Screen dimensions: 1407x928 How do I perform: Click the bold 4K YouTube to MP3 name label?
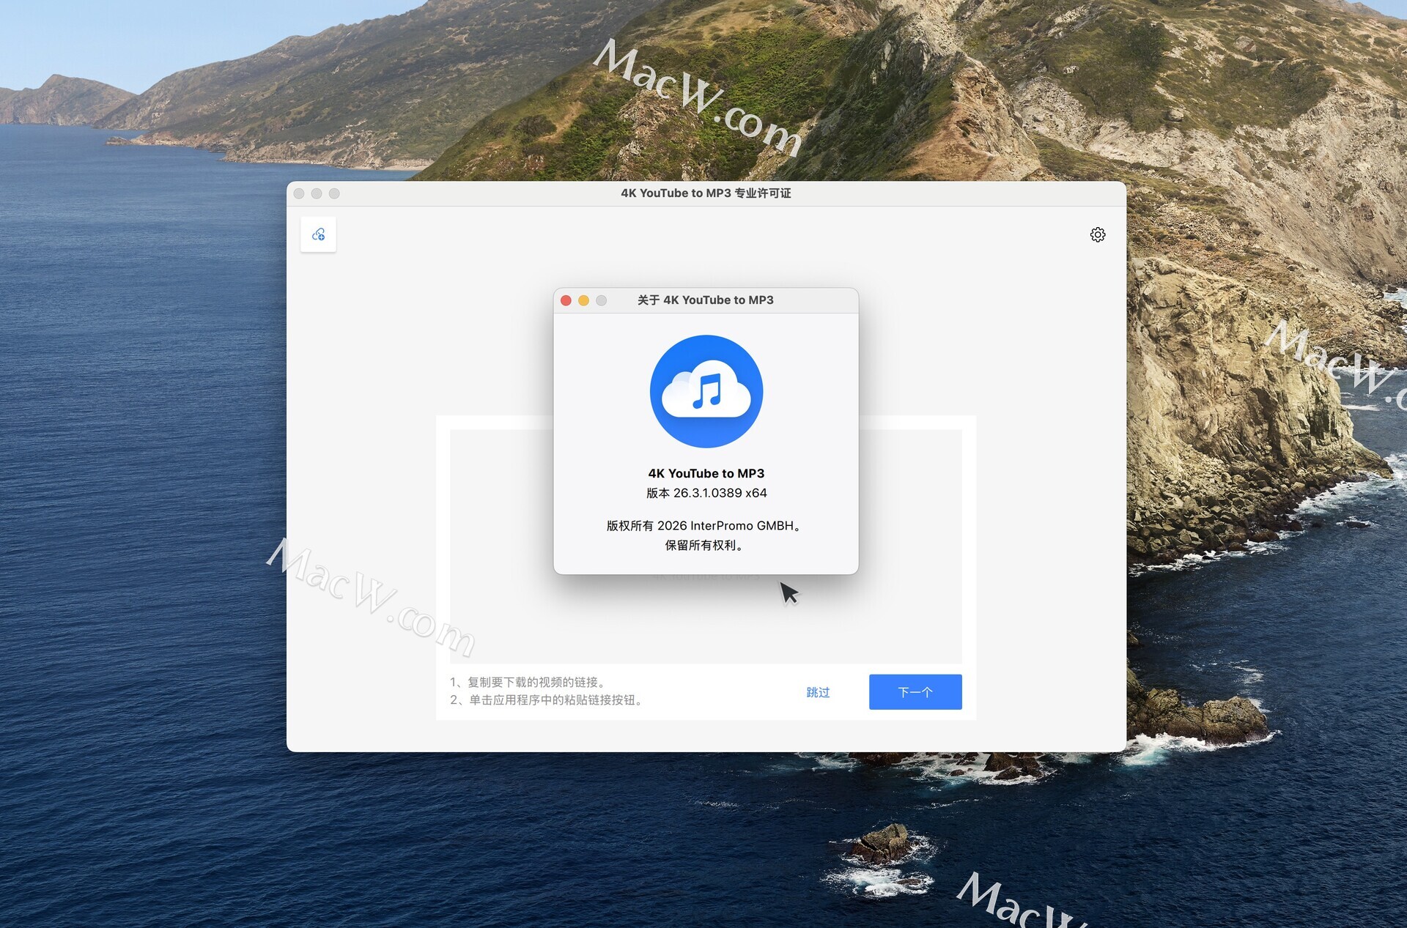706,473
